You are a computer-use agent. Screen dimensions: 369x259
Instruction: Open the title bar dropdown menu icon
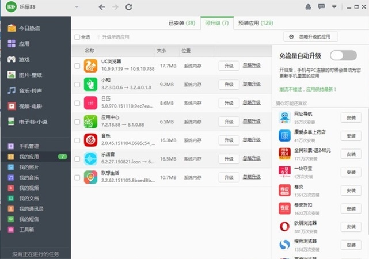click(x=334, y=6)
